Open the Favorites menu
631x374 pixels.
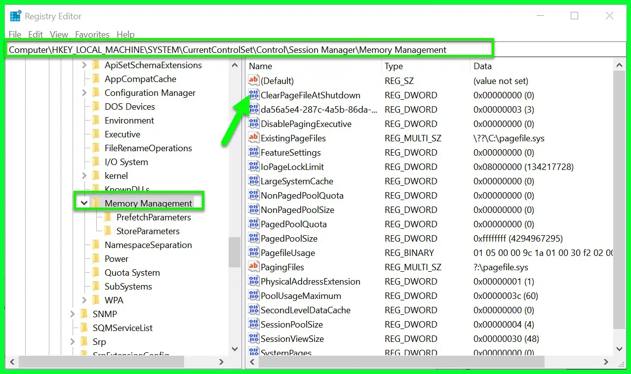coord(92,34)
